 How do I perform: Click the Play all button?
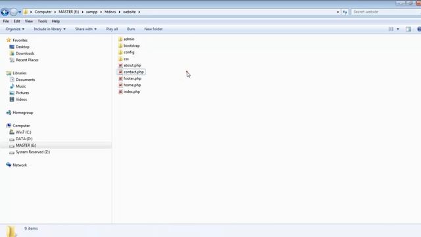[x=112, y=29]
